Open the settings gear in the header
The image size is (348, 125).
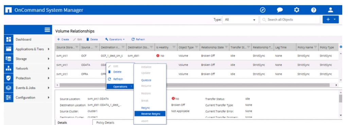[296, 10]
